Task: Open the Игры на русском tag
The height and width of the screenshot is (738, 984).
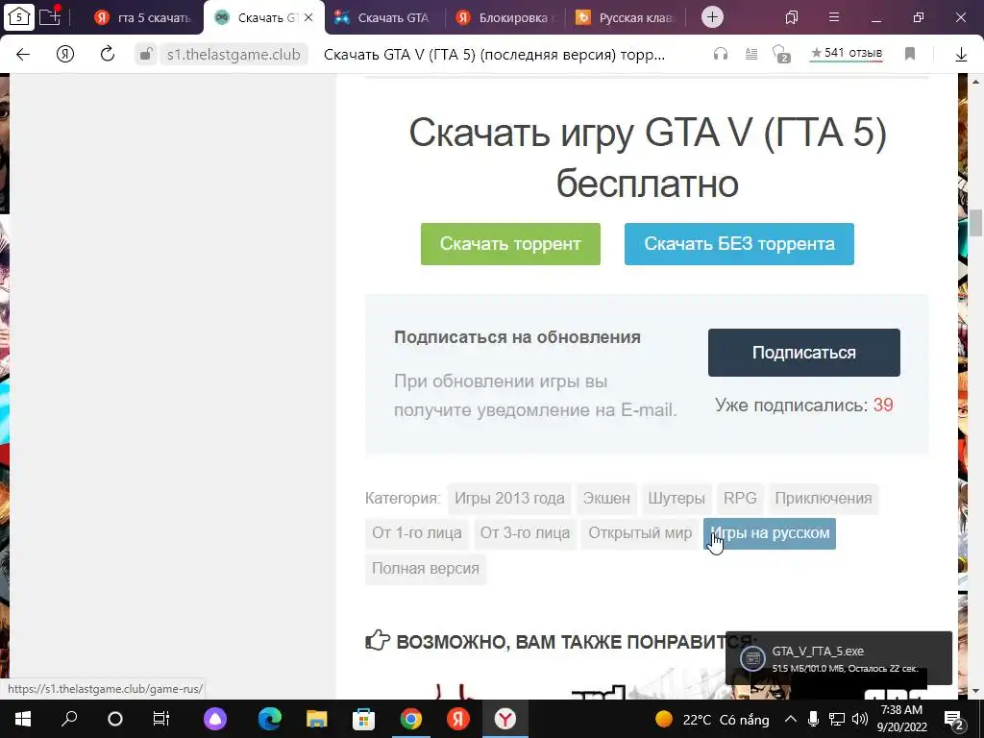Action: (x=770, y=533)
